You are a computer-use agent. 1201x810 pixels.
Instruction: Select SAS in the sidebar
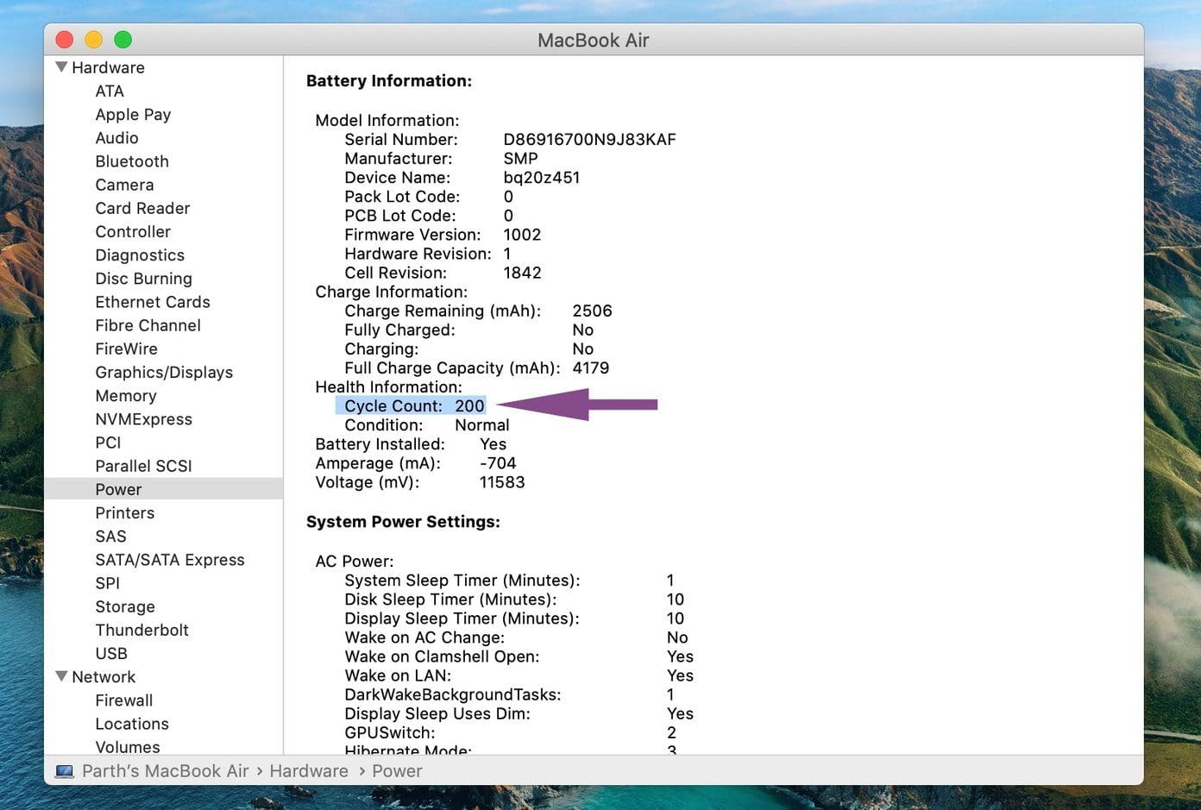tap(110, 536)
